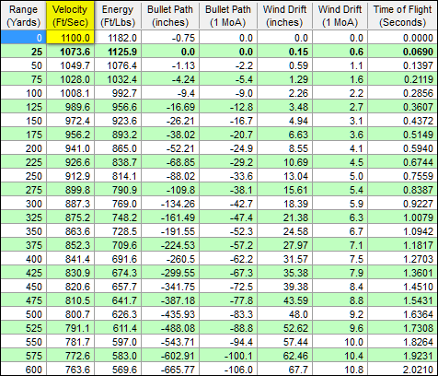Click the yellow 1100.0 velocity cell
The image size is (438, 376).
pos(70,38)
